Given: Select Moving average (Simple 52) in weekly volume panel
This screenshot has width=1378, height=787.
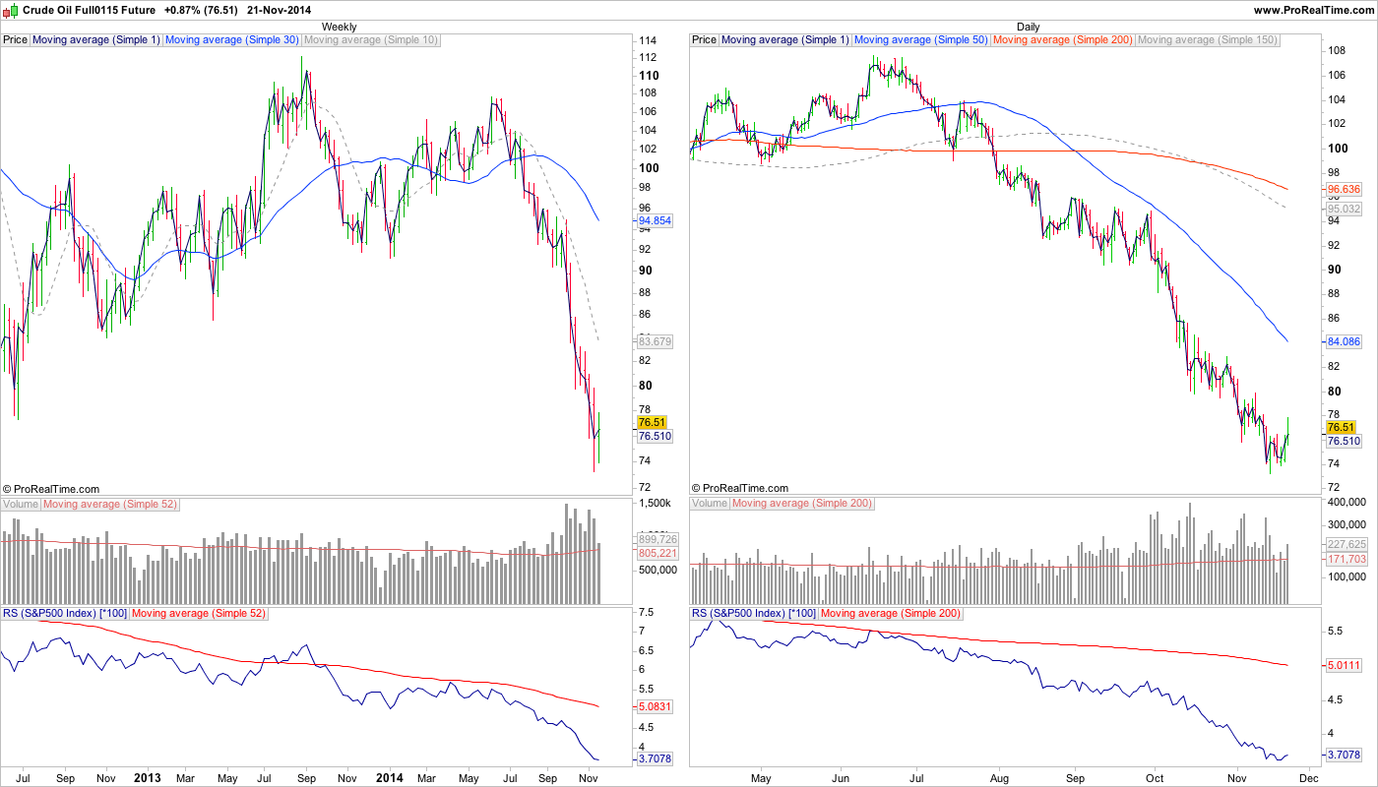Looking at the screenshot, I should pos(109,504).
